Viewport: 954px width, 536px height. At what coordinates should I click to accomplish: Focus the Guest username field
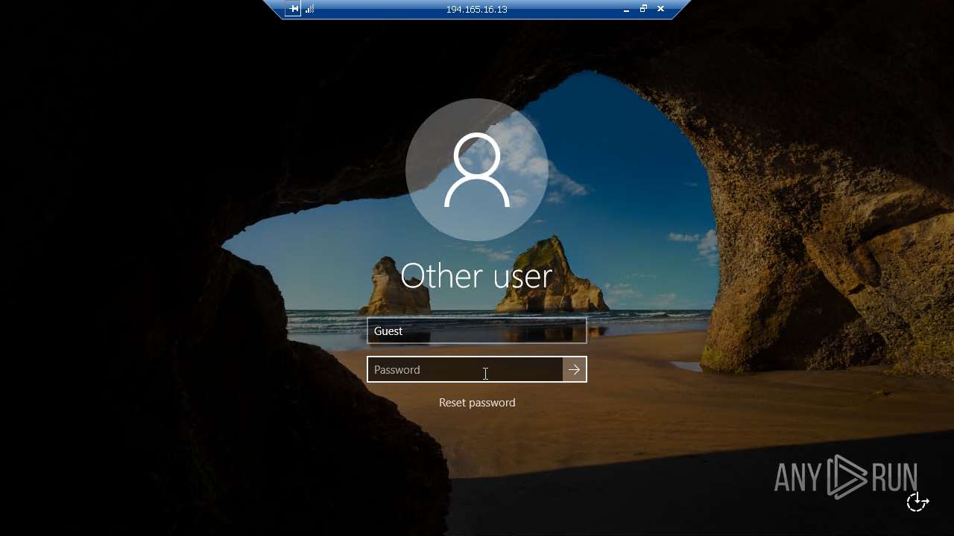point(477,331)
